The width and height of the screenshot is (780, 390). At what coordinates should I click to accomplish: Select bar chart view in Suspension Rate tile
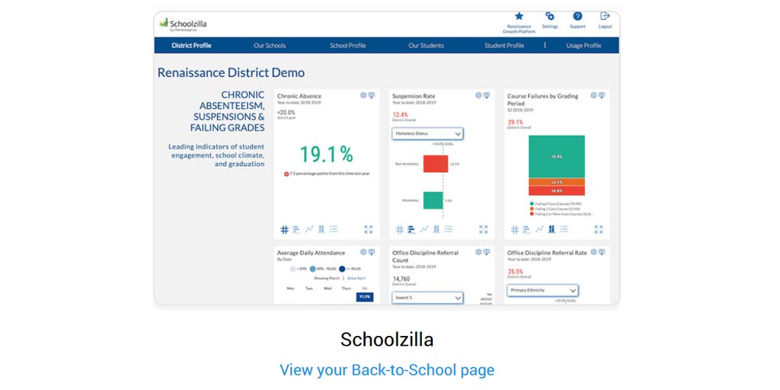coord(412,229)
